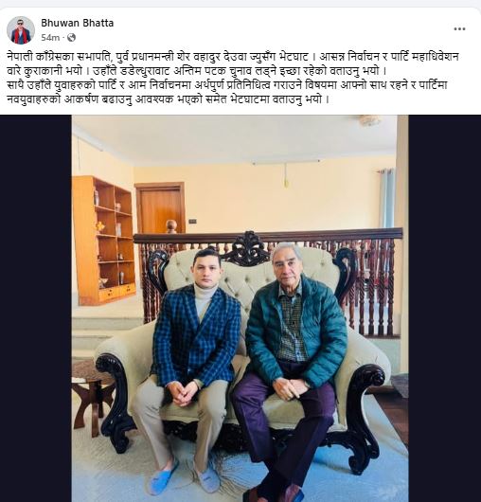Click the globe public audience icon
481x502 pixels.
click(71, 38)
